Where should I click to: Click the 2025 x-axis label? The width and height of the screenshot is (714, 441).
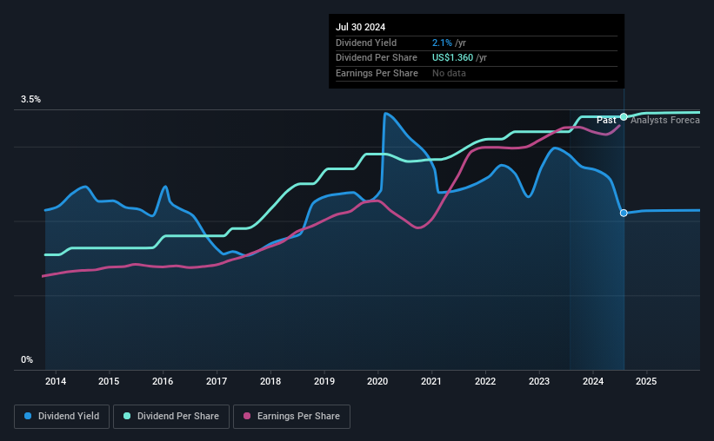pyautogui.click(x=646, y=381)
